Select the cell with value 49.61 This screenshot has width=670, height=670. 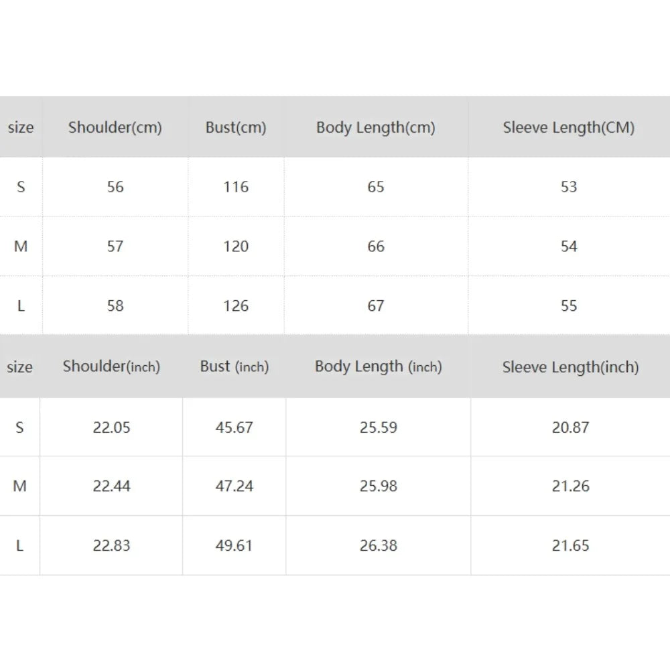point(234,546)
